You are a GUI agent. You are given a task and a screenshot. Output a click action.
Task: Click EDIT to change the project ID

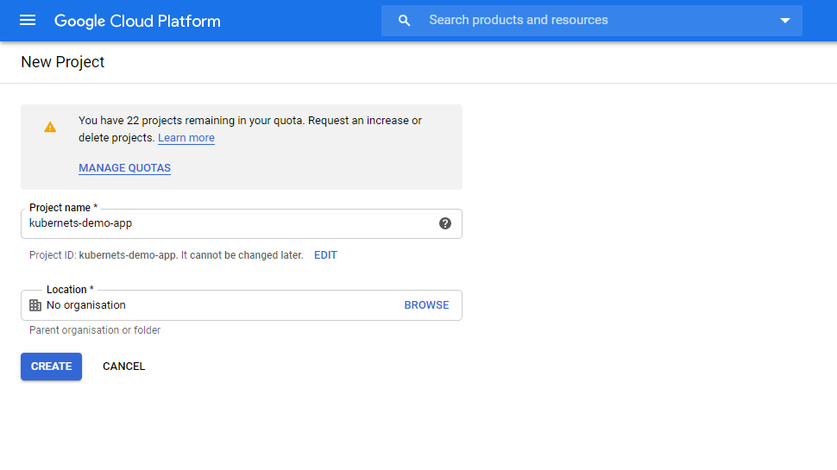(x=325, y=255)
